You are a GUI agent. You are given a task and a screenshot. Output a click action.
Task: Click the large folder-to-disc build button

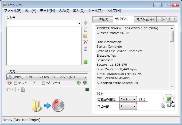pyautogui.click(x=48, y=106)
